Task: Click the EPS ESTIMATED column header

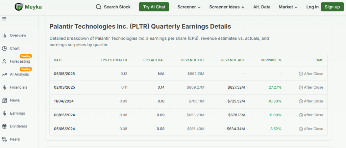Action: coord(114,60)
